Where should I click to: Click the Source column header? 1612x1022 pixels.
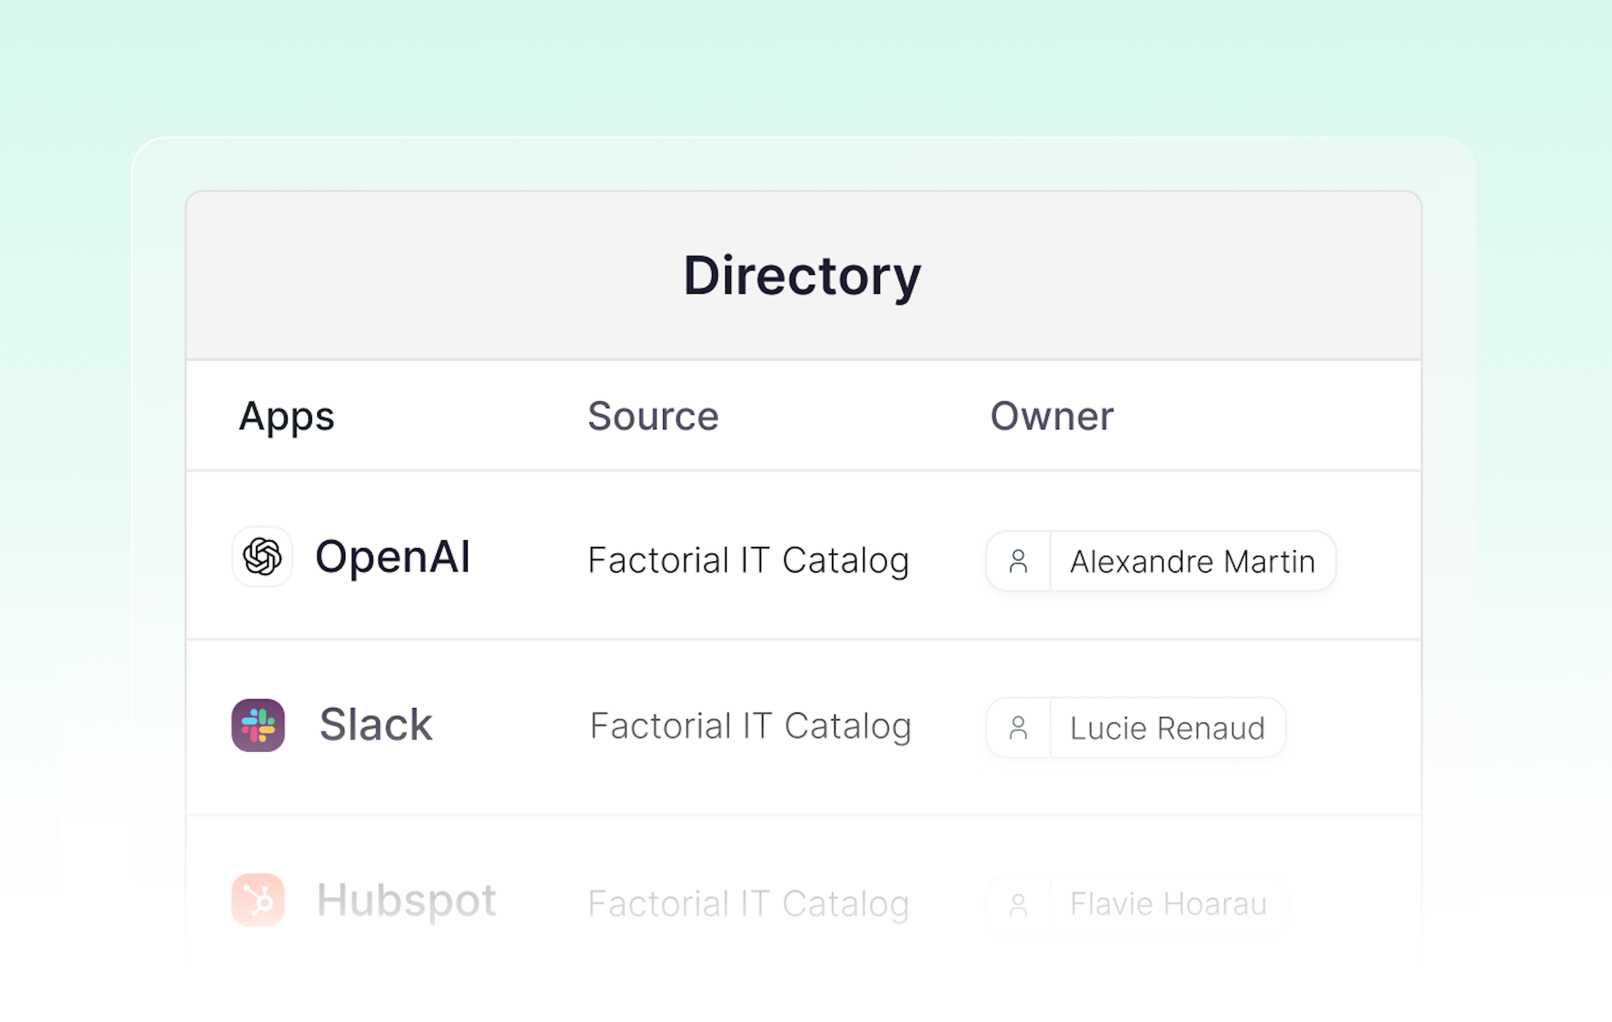(x=653, y=417)
